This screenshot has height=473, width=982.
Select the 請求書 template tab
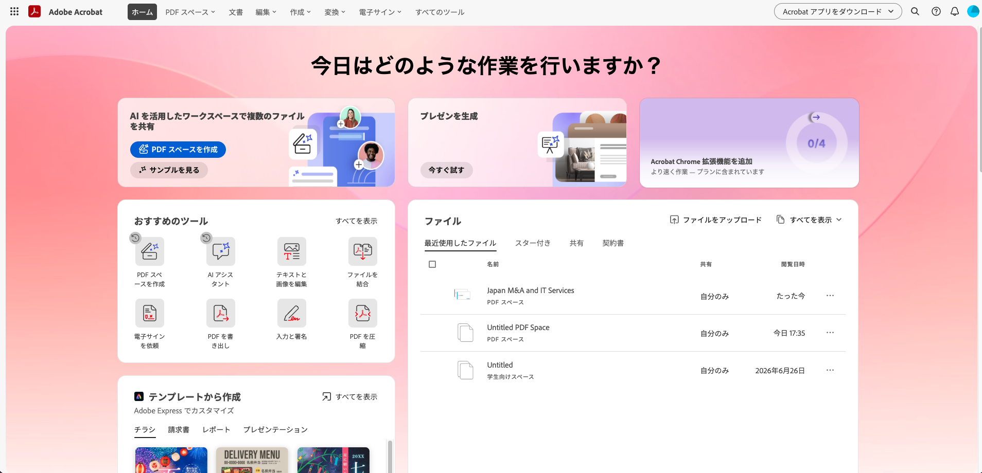[x=179, y=430]
